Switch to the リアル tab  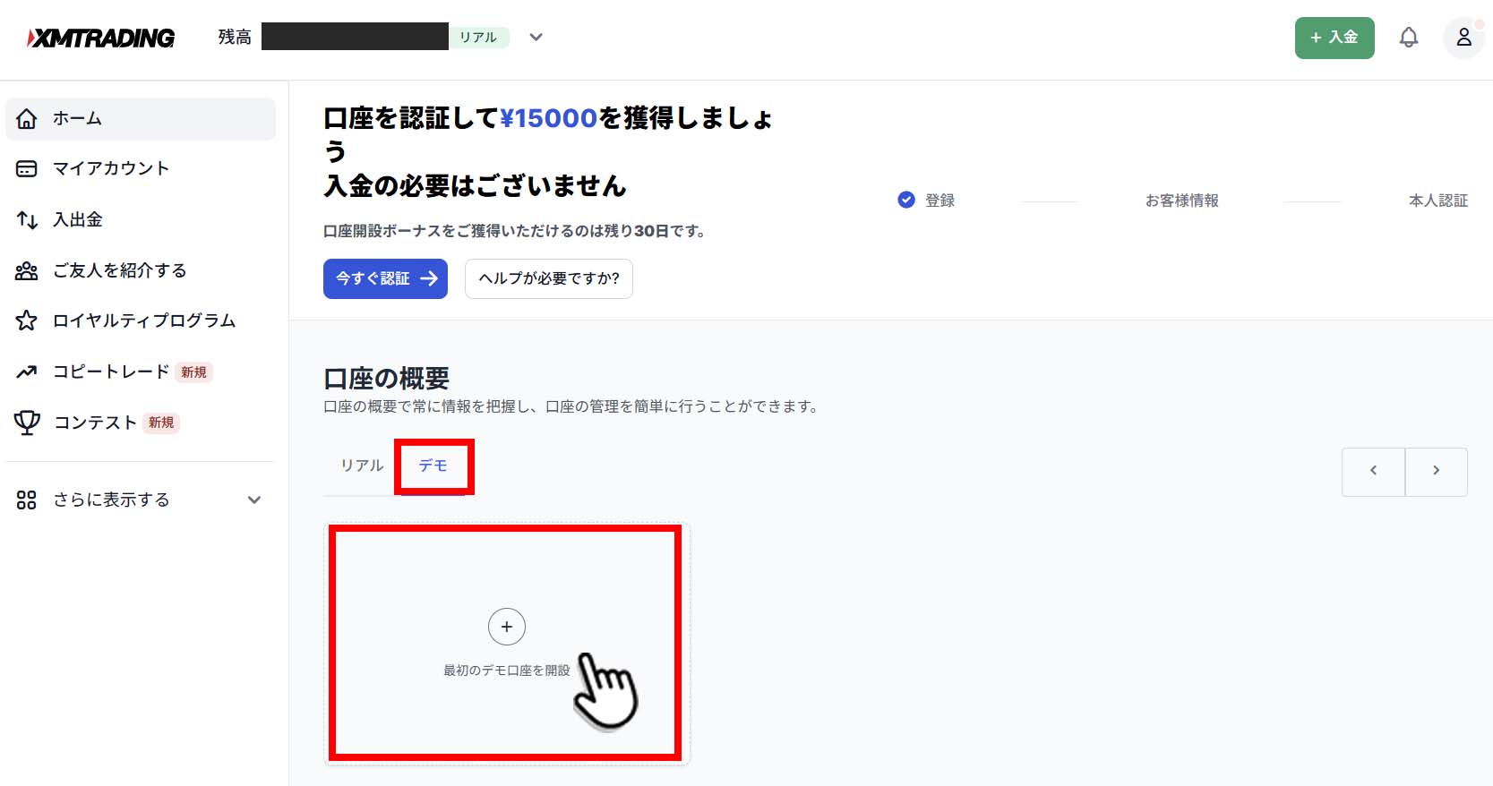tap(362, 466)
